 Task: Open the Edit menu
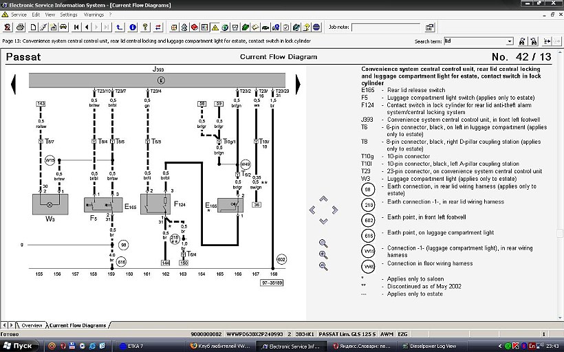click(36, 14)
